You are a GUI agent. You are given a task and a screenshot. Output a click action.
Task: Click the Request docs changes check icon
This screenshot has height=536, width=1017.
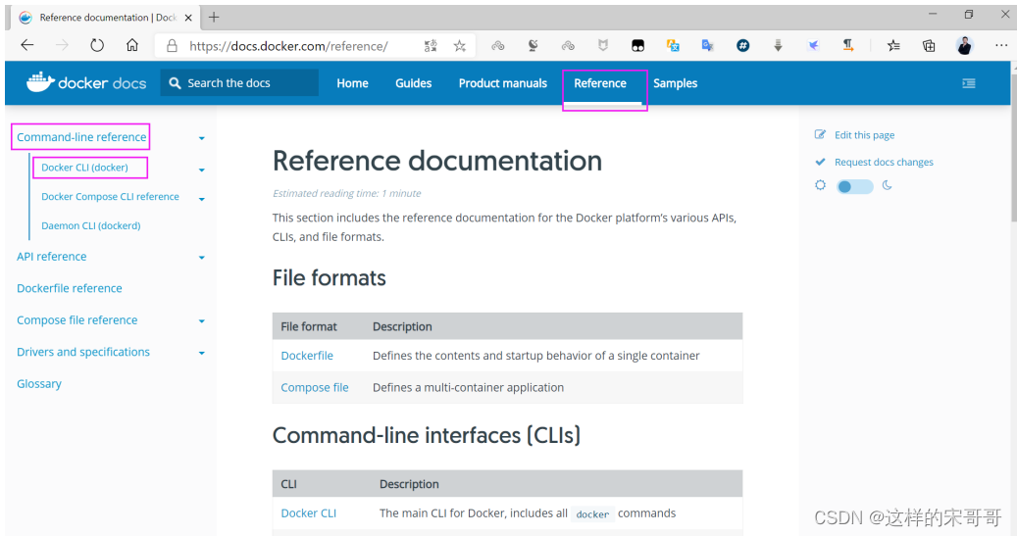pos(821,162)
